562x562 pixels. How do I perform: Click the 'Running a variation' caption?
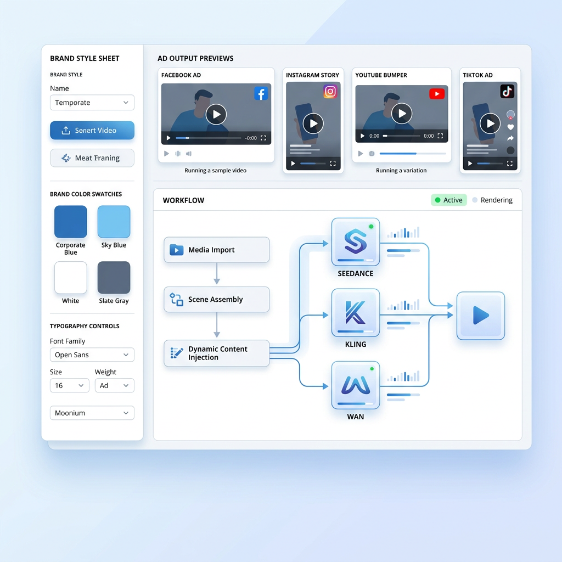[x=401, y=171]
